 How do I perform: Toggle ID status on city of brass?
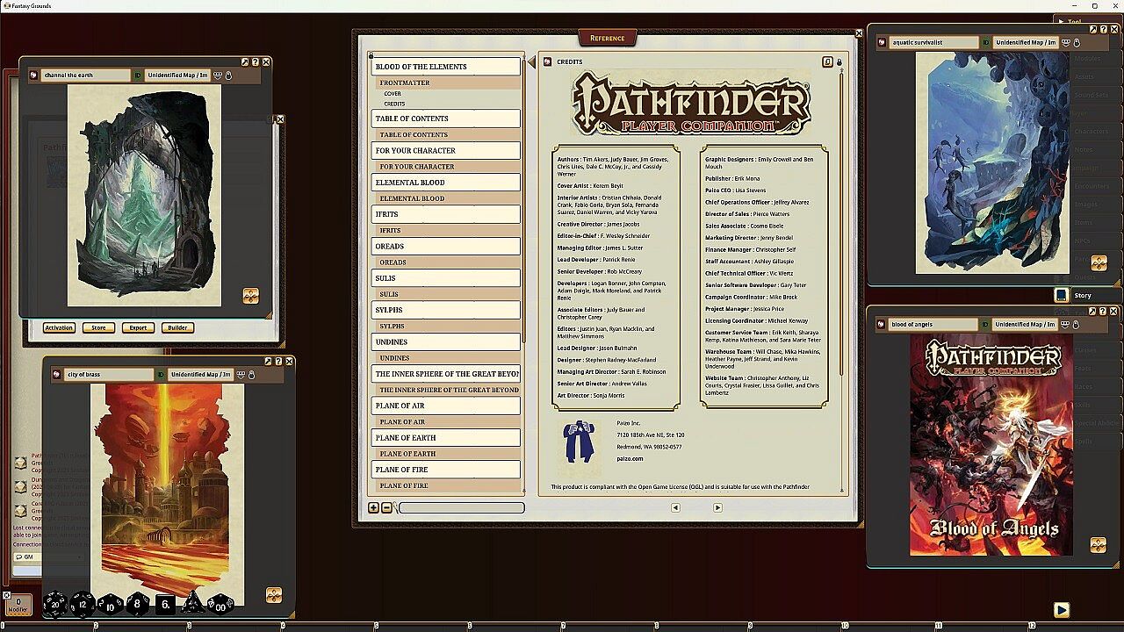click(161, 375)
